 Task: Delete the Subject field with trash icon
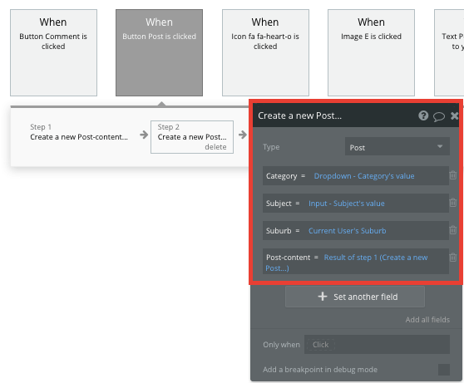pos(452,203)
